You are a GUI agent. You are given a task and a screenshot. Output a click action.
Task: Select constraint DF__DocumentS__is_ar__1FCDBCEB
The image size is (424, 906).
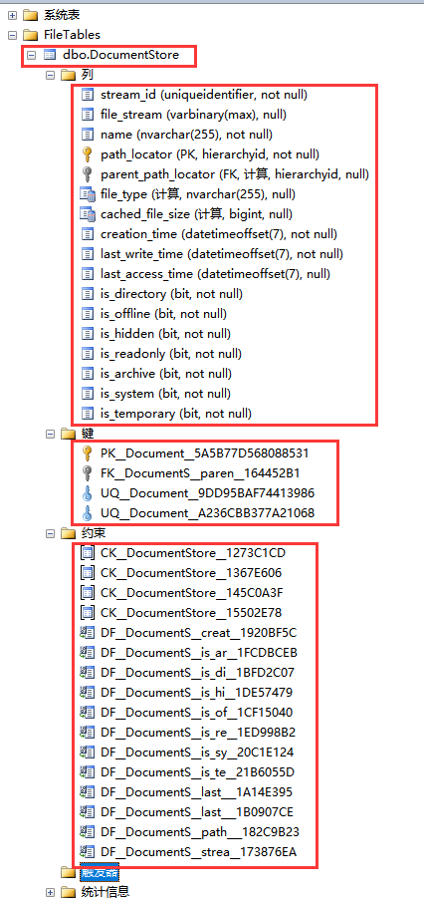point(198,653)
